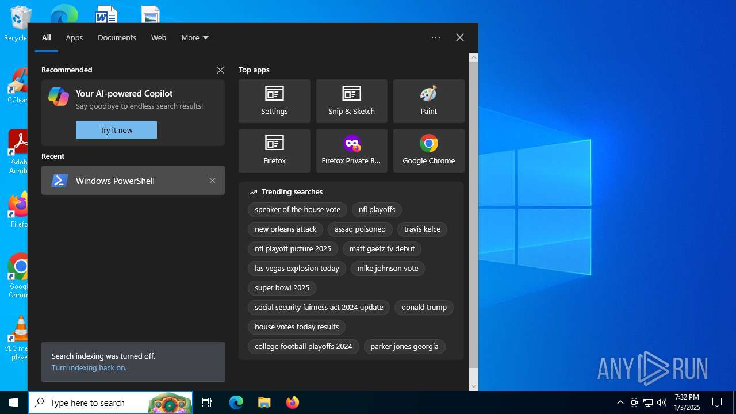Show hidden system tray icons

click(620, 402)
